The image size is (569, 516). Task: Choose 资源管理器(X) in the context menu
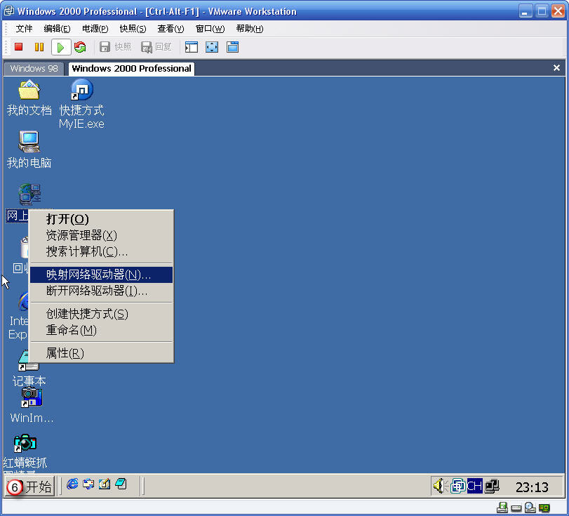pos(101,235)
